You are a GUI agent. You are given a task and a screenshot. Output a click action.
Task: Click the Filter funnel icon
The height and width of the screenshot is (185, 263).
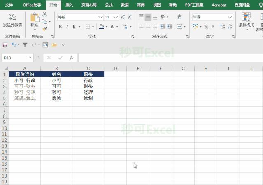[x=25, y=45]
